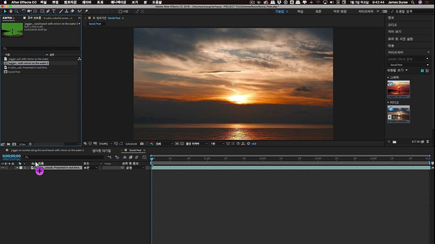Open the After Effects CC menu
The image size is (435, 244).
pyautogui.click(x=24, y=2)
